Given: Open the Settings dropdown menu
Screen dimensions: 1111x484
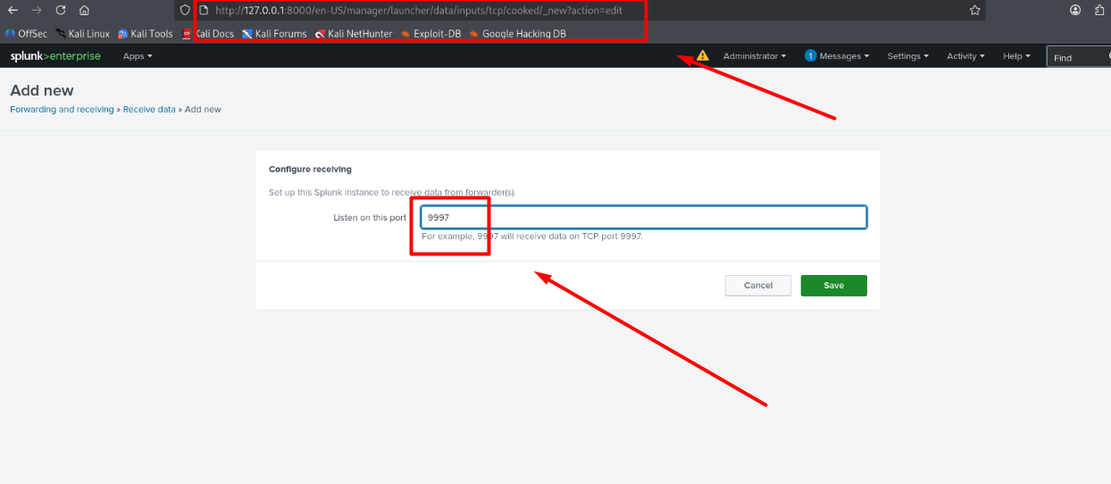Looking at the screenshot, I should (907, 55).
